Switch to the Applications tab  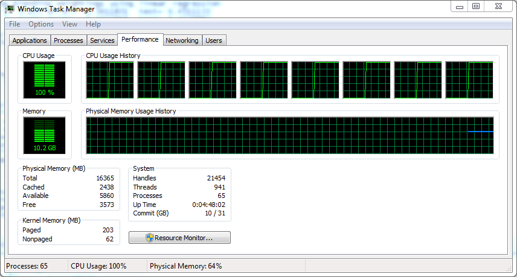pos(30,40)
